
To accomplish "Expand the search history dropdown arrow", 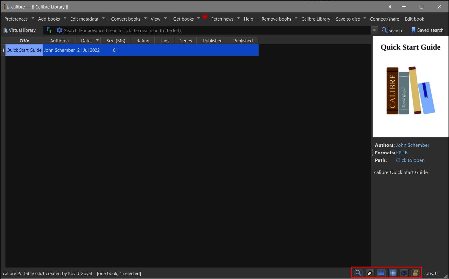I will tap(374, 30).
